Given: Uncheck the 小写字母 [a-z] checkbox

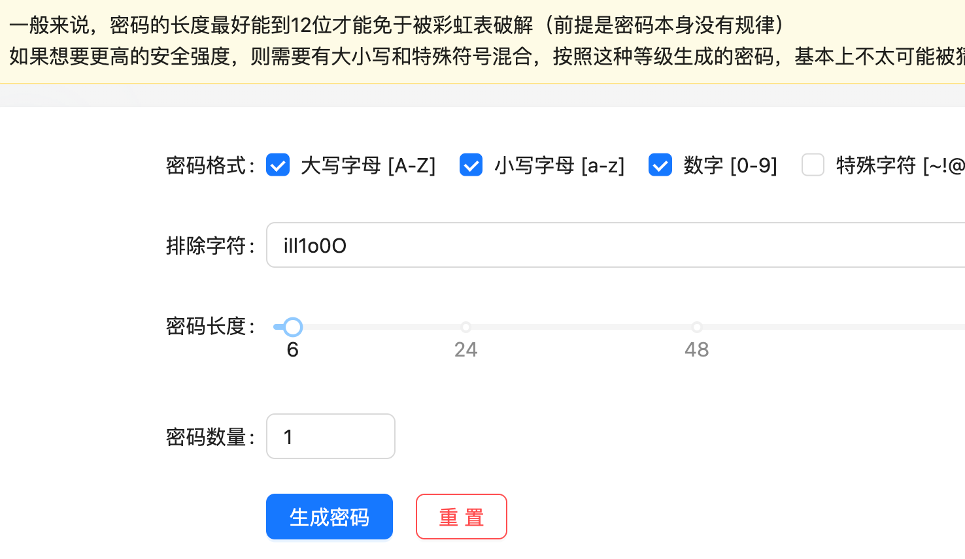Looking at the screenshot, I should click(x=471, y=165).
